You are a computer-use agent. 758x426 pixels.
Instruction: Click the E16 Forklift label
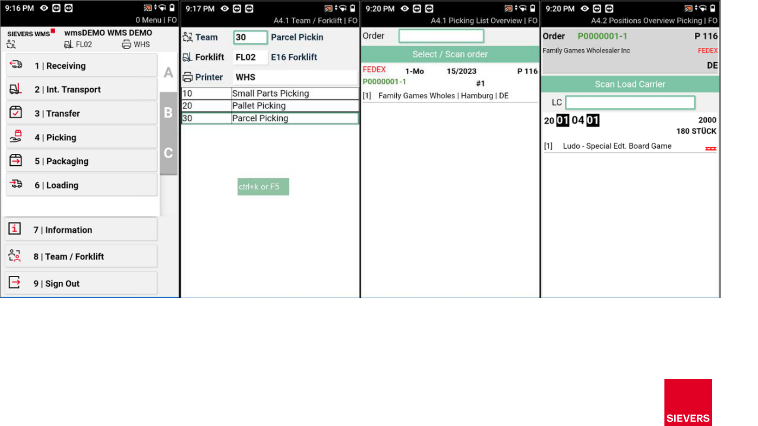[x=294, y=57]
